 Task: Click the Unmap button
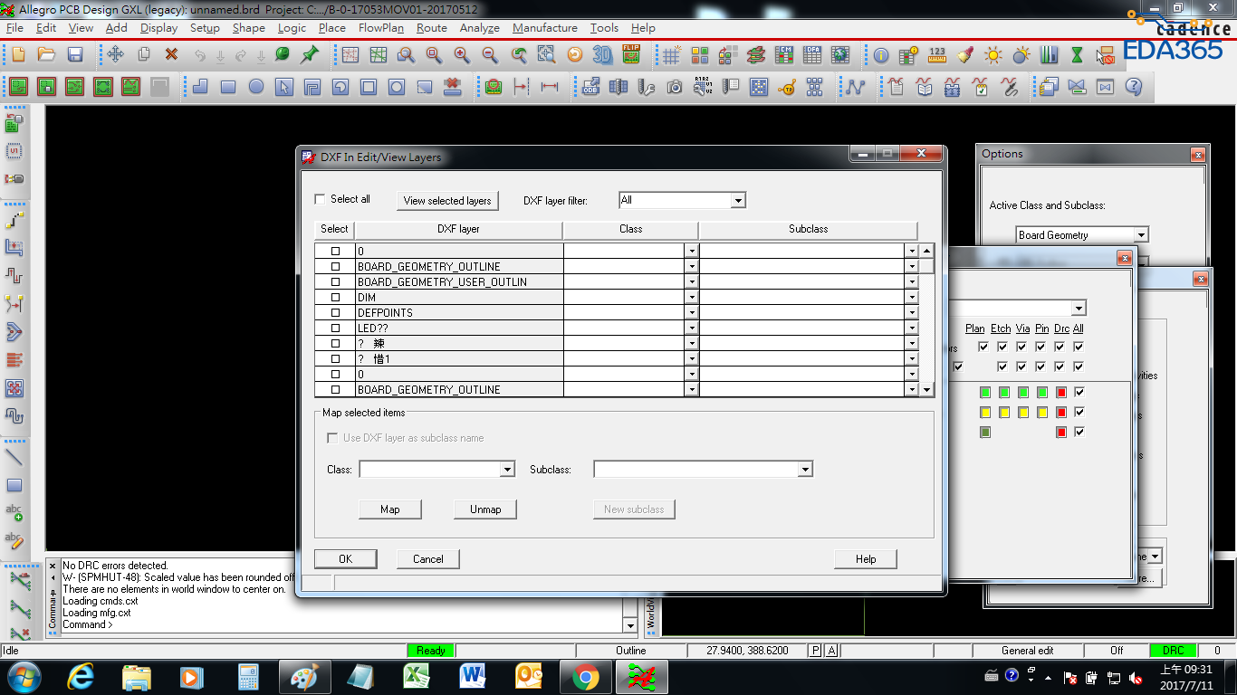point(485,509)
